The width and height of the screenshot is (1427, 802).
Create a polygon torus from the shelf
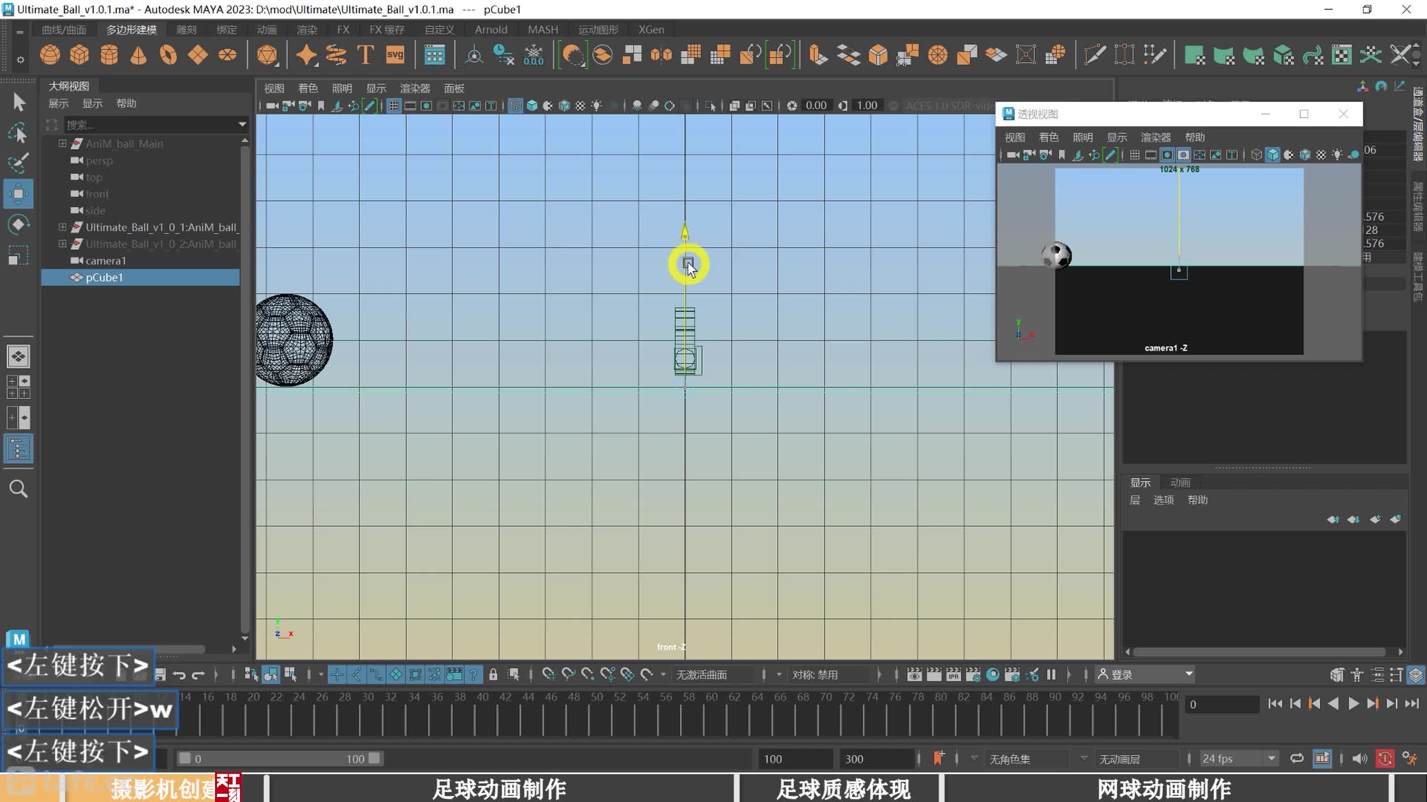tap(168, 55)
